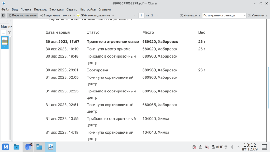
Task: Click the vertical document scrollbar
Action: [x=268, y=87]
